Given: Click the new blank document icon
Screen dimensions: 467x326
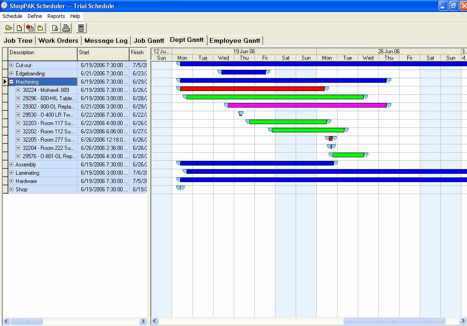Looking at the screenshot, I should pos(19,28).
